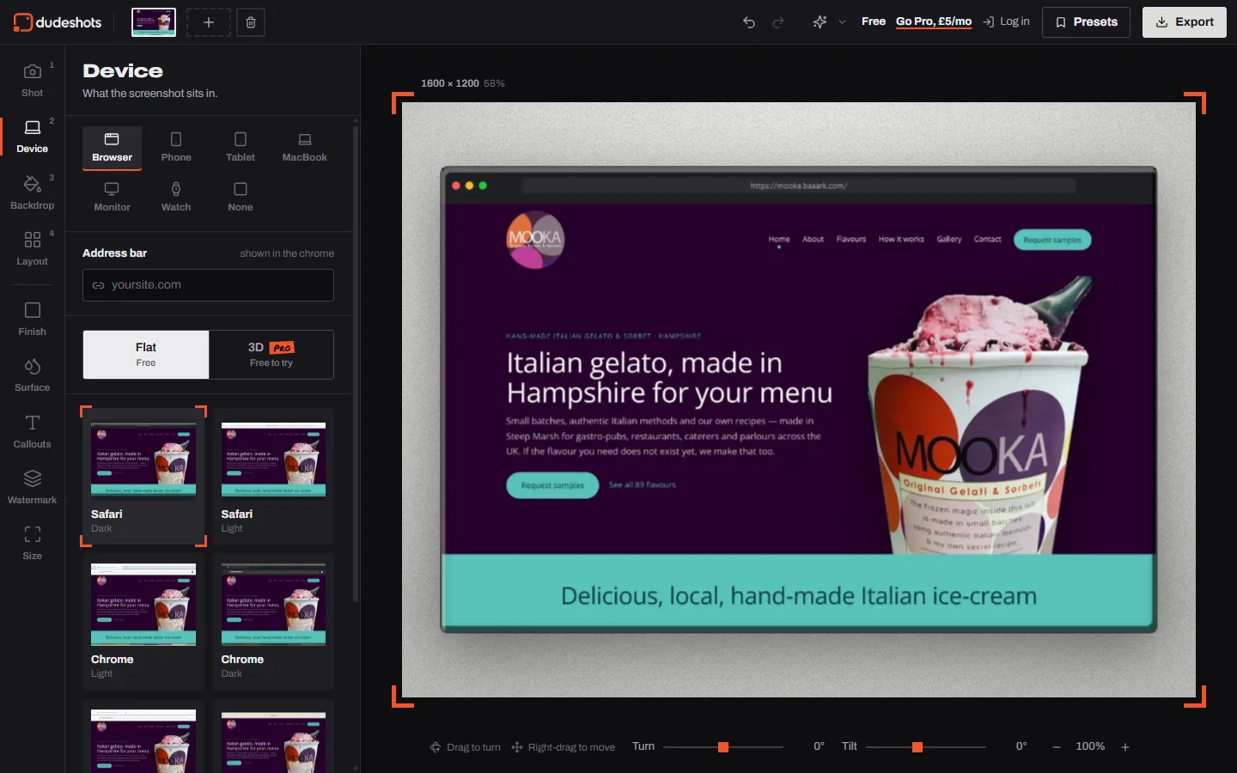Click Log in

click(1006, 21)
